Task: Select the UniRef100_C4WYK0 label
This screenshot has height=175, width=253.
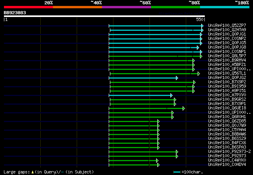Action: click(x=227, y=160)
